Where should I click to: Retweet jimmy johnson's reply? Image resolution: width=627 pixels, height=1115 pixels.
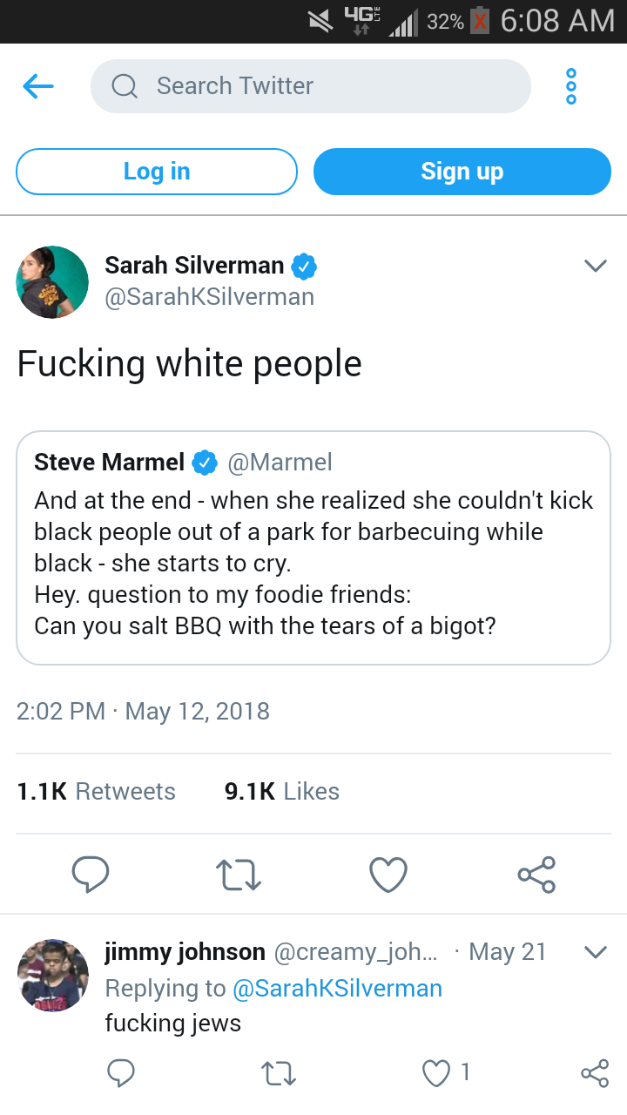pos(280,1073)
